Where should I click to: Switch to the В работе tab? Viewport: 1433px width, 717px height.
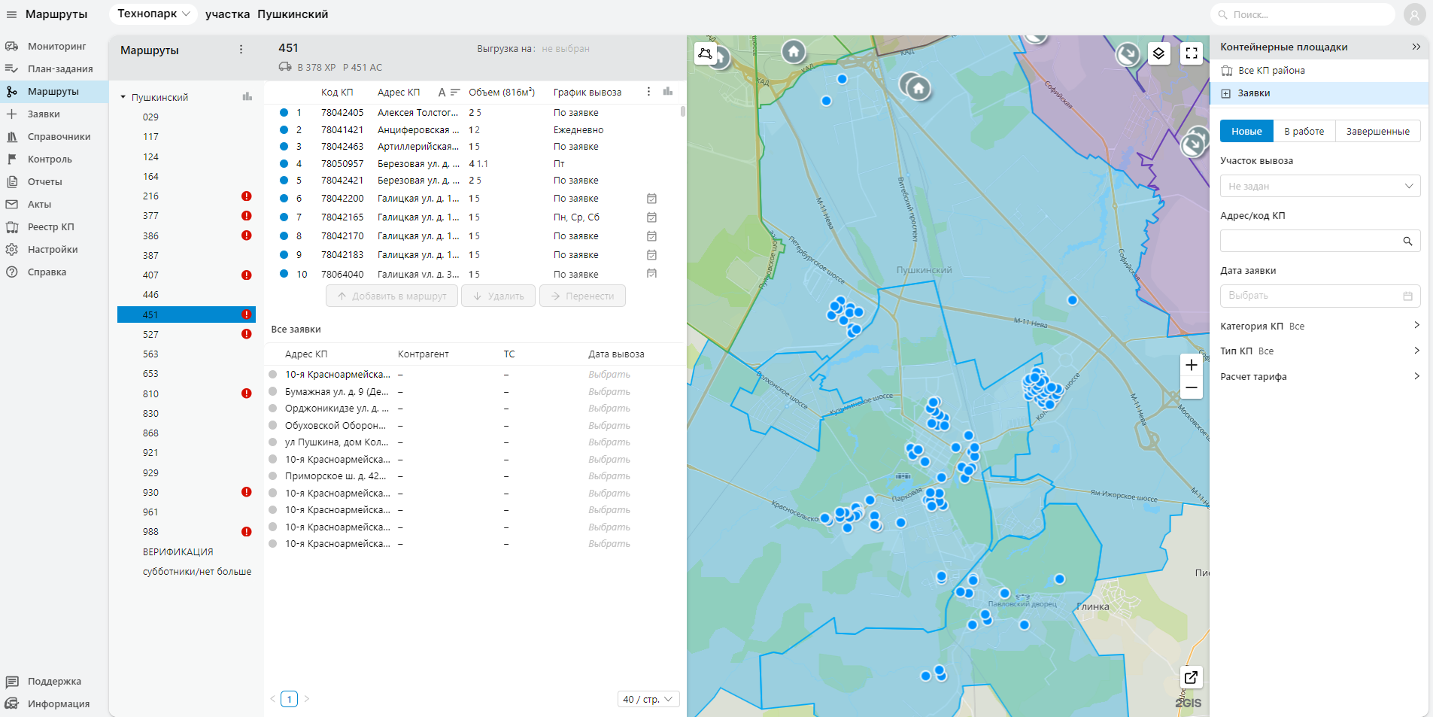pyautogui.click(x=1304, y=131)
